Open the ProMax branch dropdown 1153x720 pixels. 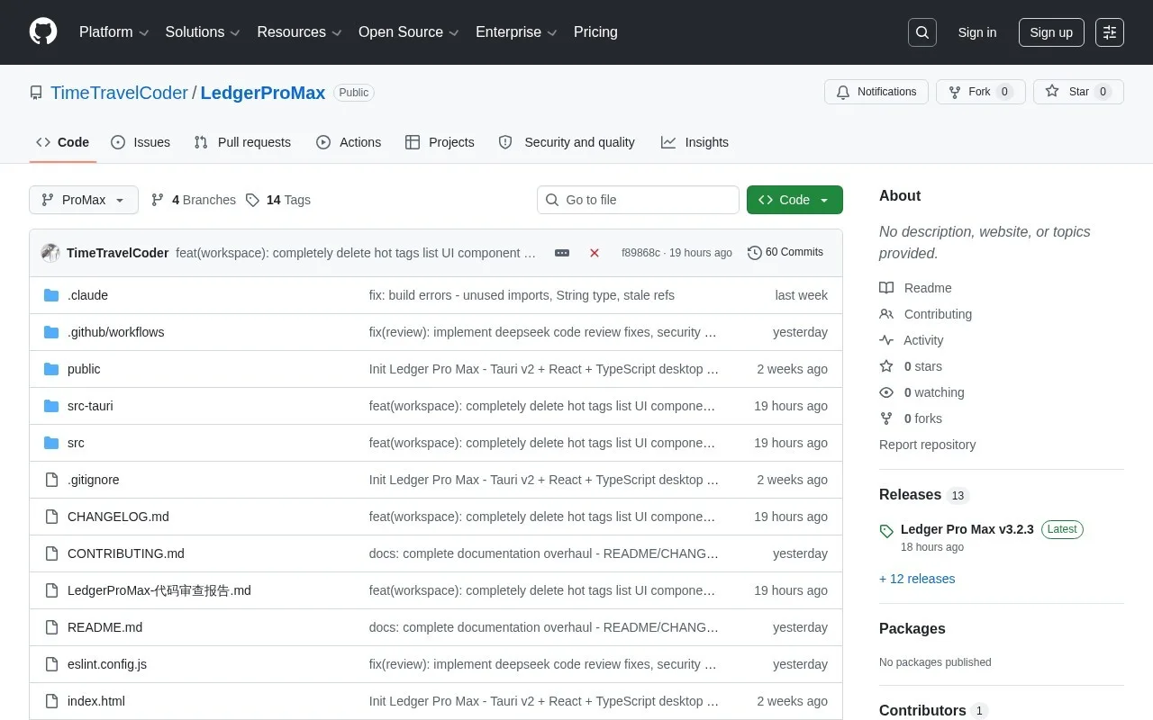pos(84,200)
